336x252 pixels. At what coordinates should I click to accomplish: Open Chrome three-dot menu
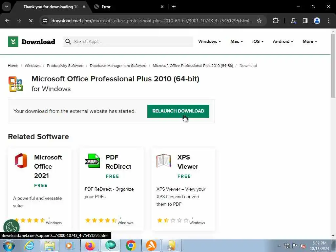[328, 21]
